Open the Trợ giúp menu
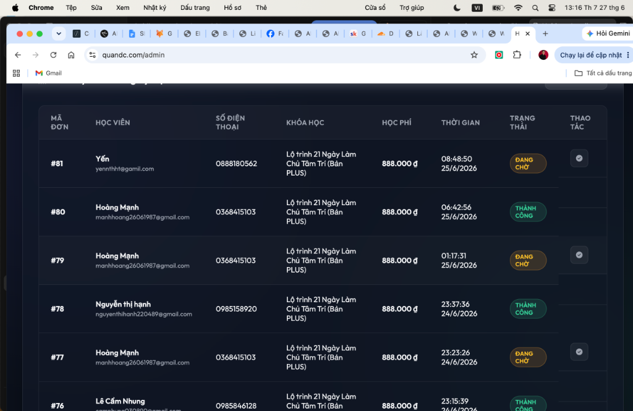Image resolution: width=633 pixels, height=411 pixels. coord(412,7)
